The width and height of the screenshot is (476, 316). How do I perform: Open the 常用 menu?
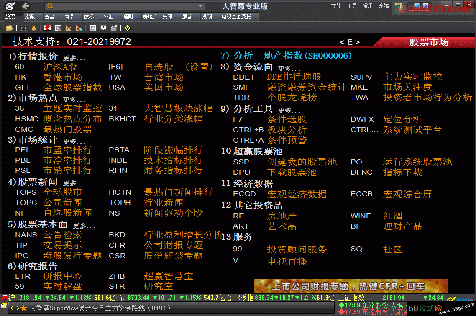(368, 6)
